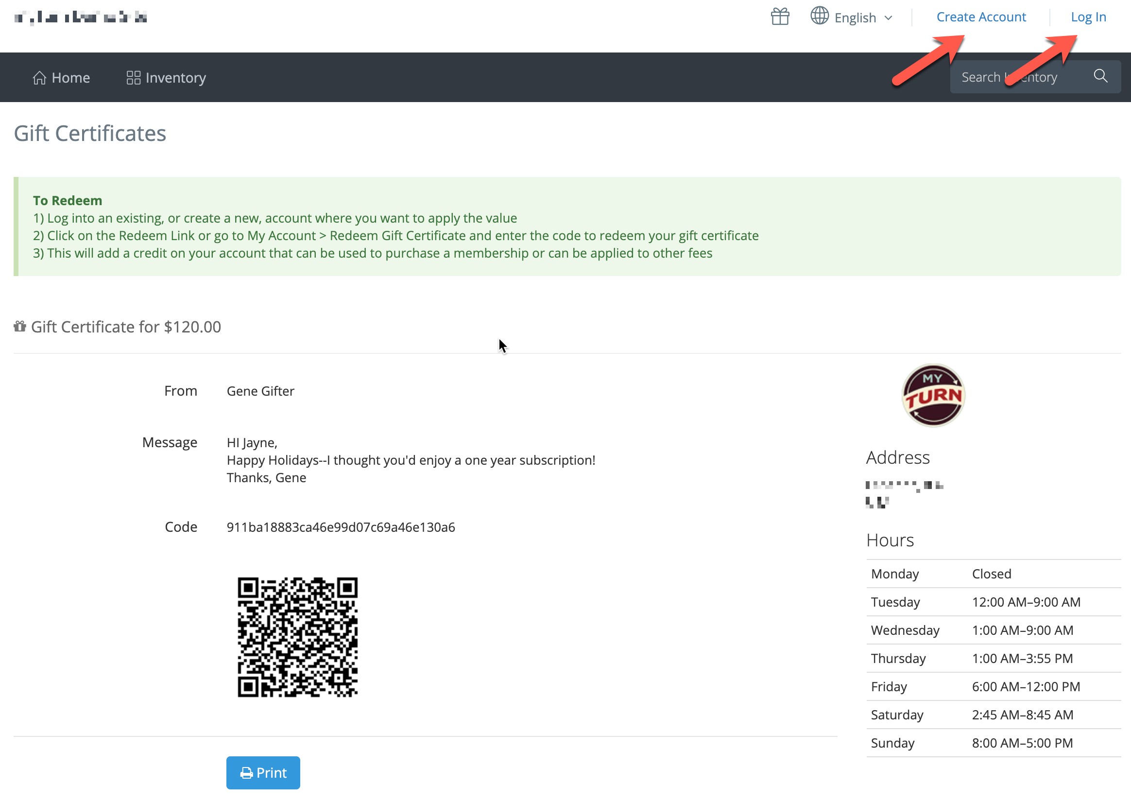Click redeem step 2 about the Redeem Link
1131x803 pixels.
coord(395,235)
